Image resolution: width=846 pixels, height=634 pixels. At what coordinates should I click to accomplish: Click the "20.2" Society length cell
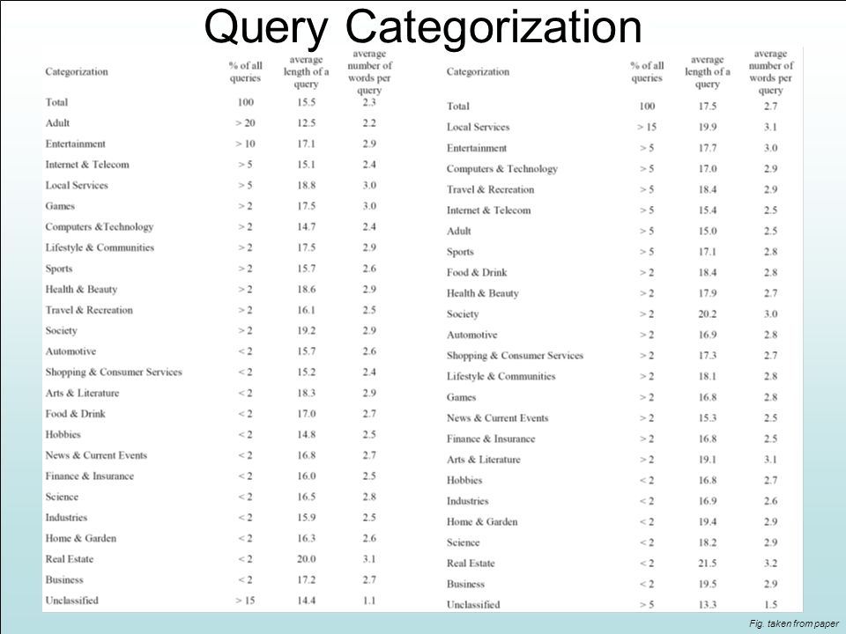(x=708, y=314)
